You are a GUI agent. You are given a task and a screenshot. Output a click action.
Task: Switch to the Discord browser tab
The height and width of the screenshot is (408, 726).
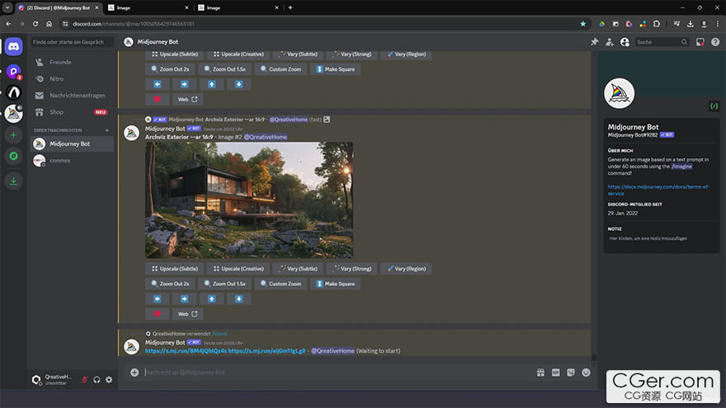pyautogui.click(x=59, y=8)
